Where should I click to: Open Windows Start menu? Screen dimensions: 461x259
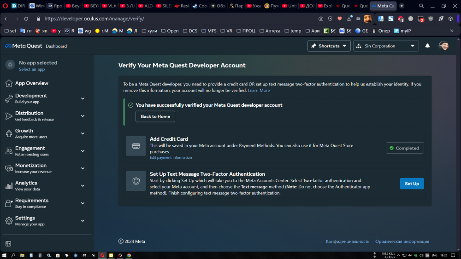click(4, 255)
